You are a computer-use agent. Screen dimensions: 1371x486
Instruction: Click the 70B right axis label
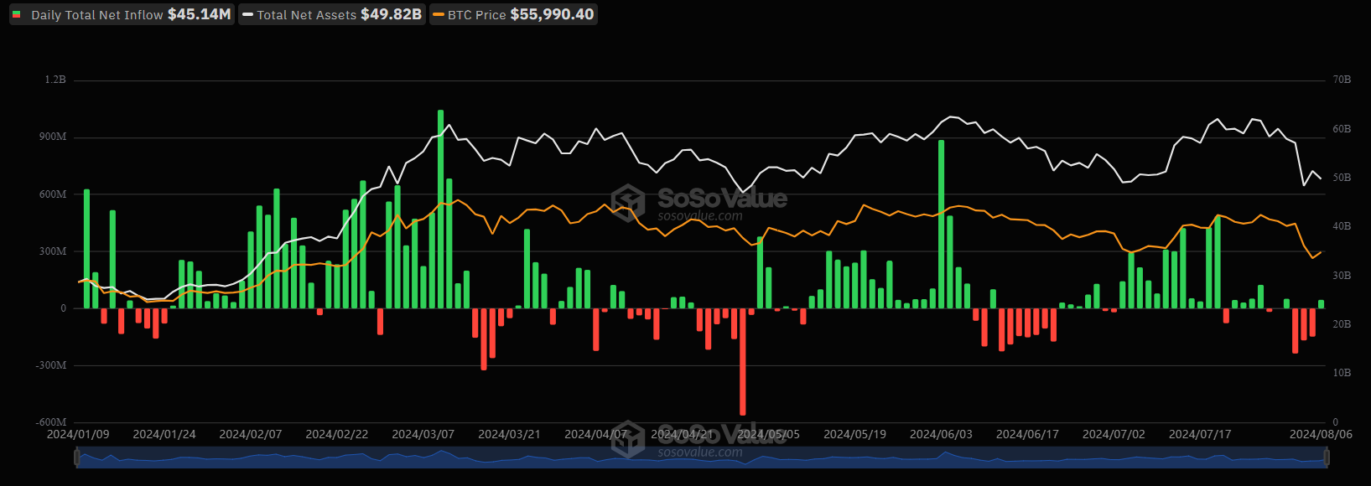point(1342,80)
